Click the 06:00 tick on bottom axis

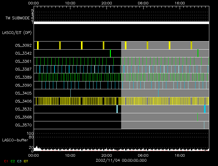click(x=143, y=155)
